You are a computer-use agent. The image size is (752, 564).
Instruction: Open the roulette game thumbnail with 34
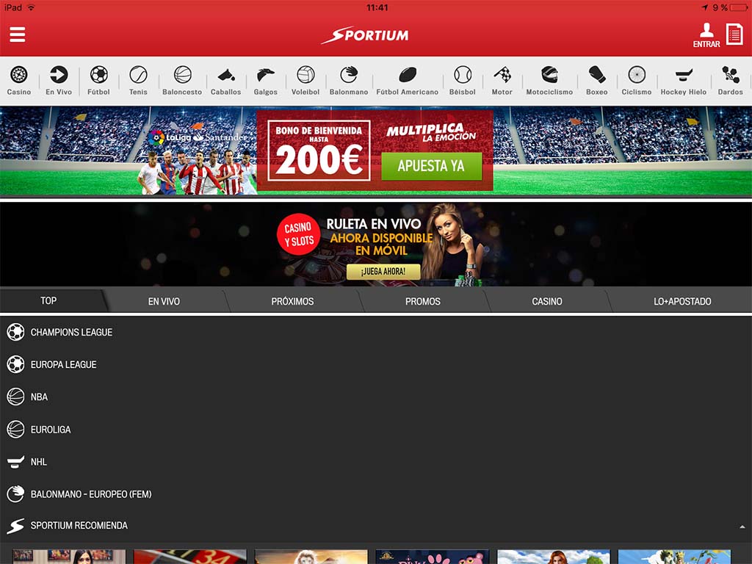pos(190,557)
